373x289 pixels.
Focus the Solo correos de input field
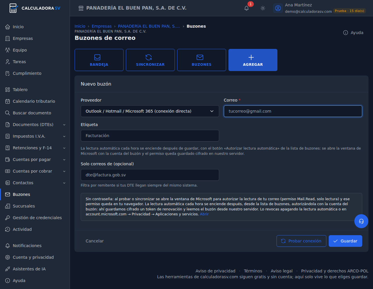click(x=150, y=175)
